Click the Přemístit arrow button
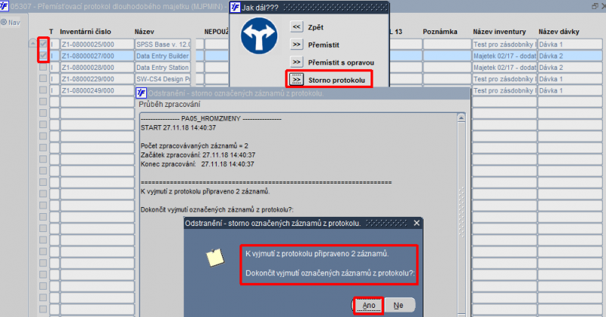Screen dimensions: 606x317 pos(296,45)
